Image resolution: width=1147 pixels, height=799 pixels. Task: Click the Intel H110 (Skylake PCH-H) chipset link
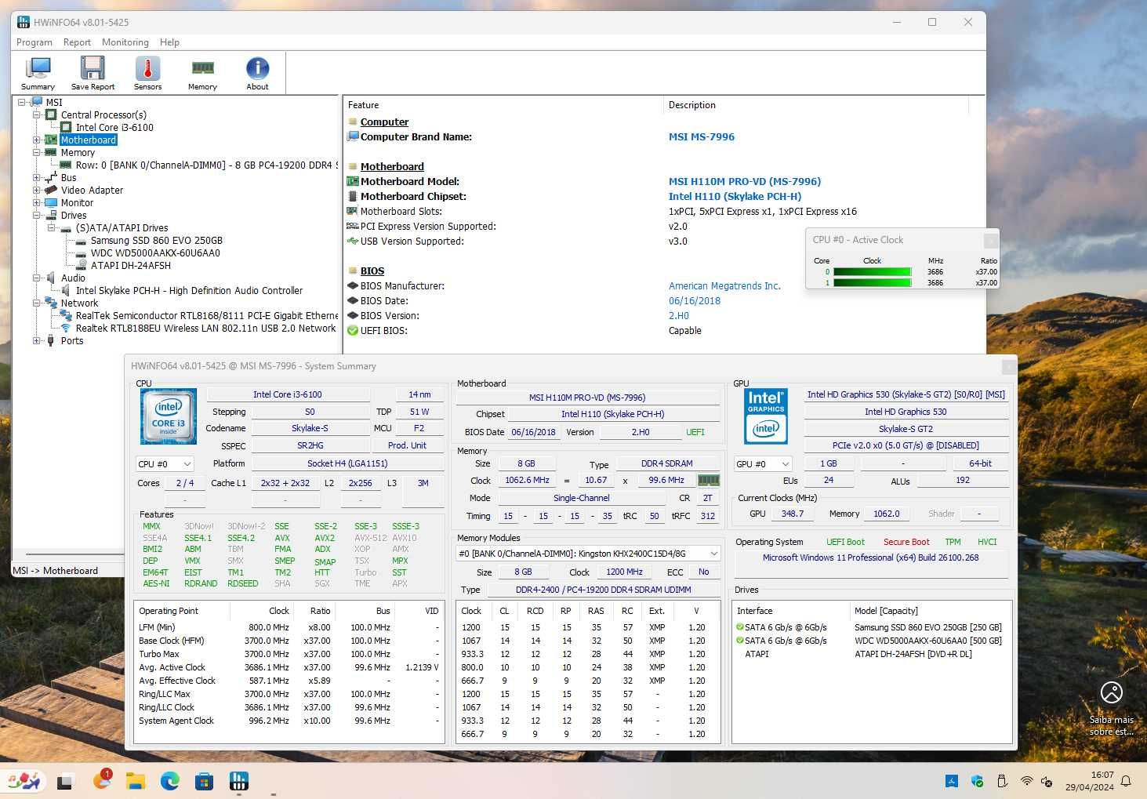coord(735,196)
